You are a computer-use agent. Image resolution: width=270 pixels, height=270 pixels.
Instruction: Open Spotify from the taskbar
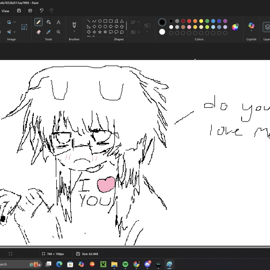[125, 264]
